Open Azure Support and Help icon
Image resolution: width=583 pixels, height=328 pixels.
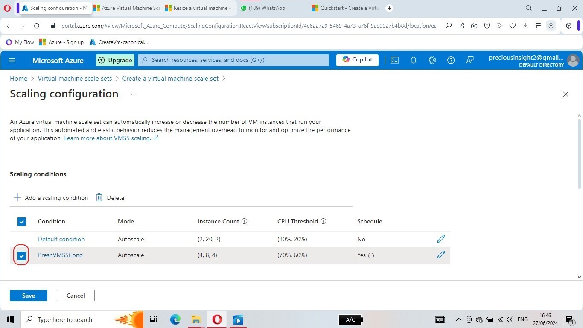point(451,60)
